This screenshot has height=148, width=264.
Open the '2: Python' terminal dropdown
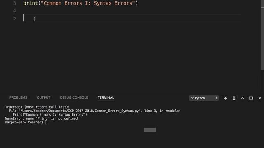coord(204,98)
